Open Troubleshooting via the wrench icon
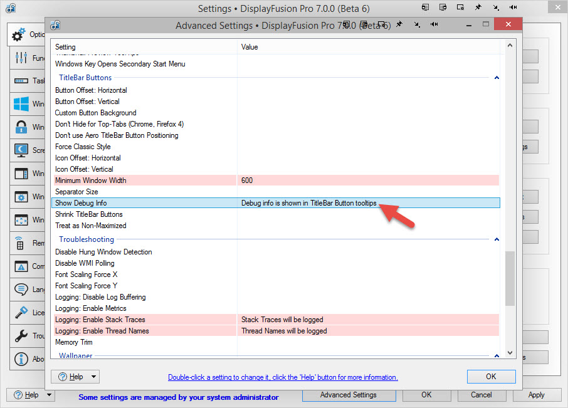Screen dimensions: 568x408 point(21,336)
